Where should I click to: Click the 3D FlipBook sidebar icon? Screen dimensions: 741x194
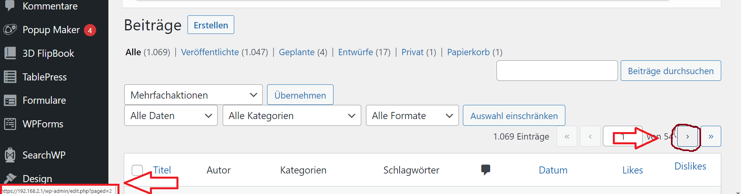click(10, 53)
